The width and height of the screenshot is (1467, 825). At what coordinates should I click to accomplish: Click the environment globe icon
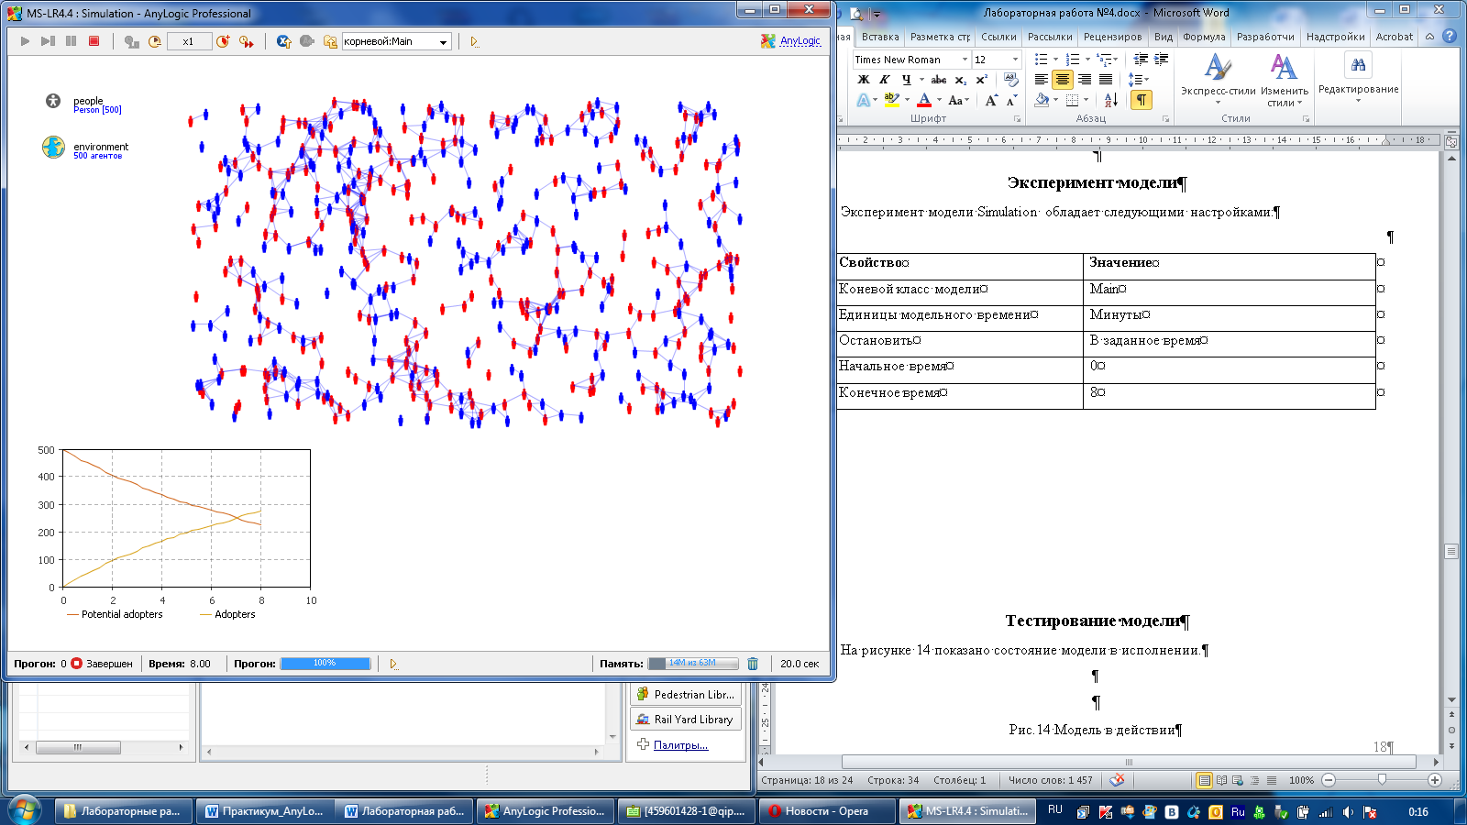coord(53,147)
